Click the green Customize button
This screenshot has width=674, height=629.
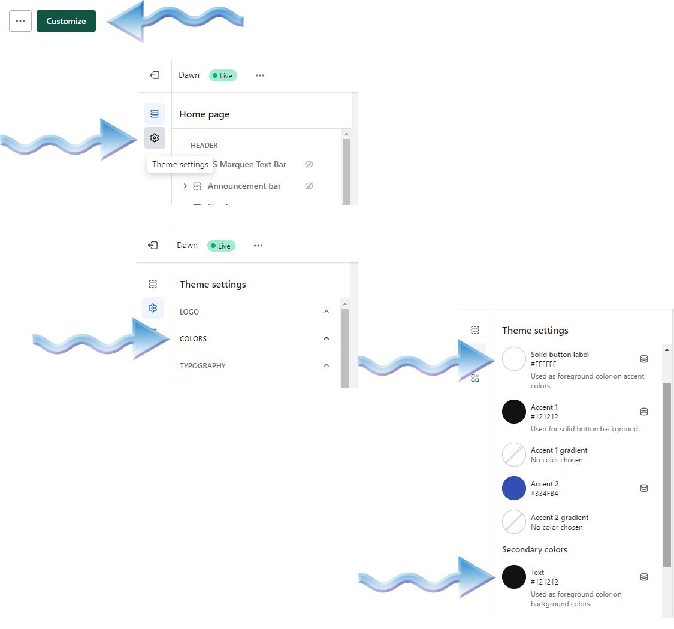66,21
